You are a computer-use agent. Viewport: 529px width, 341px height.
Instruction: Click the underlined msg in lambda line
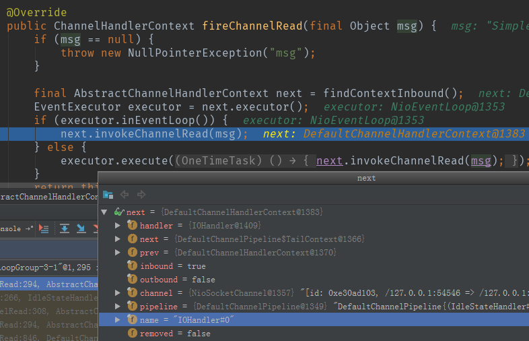click(x=481, y=161)
